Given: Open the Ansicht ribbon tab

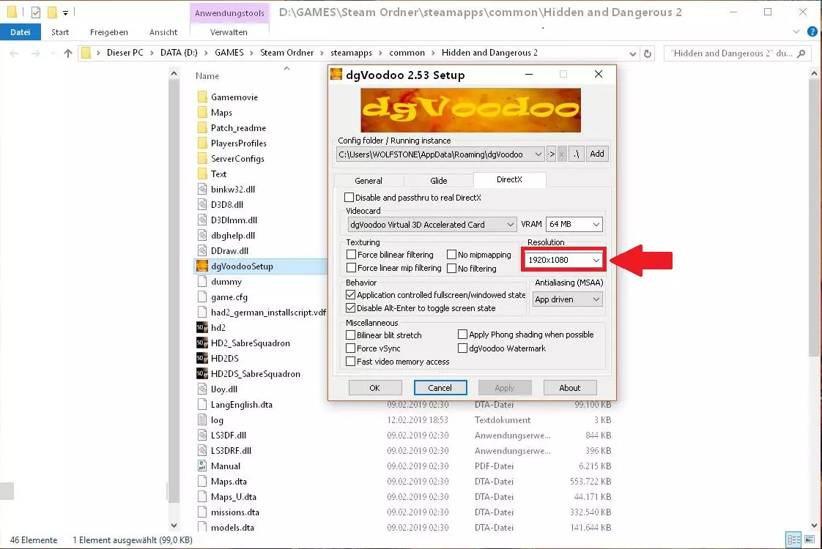Looking at the screenshot, I should 163,32.
